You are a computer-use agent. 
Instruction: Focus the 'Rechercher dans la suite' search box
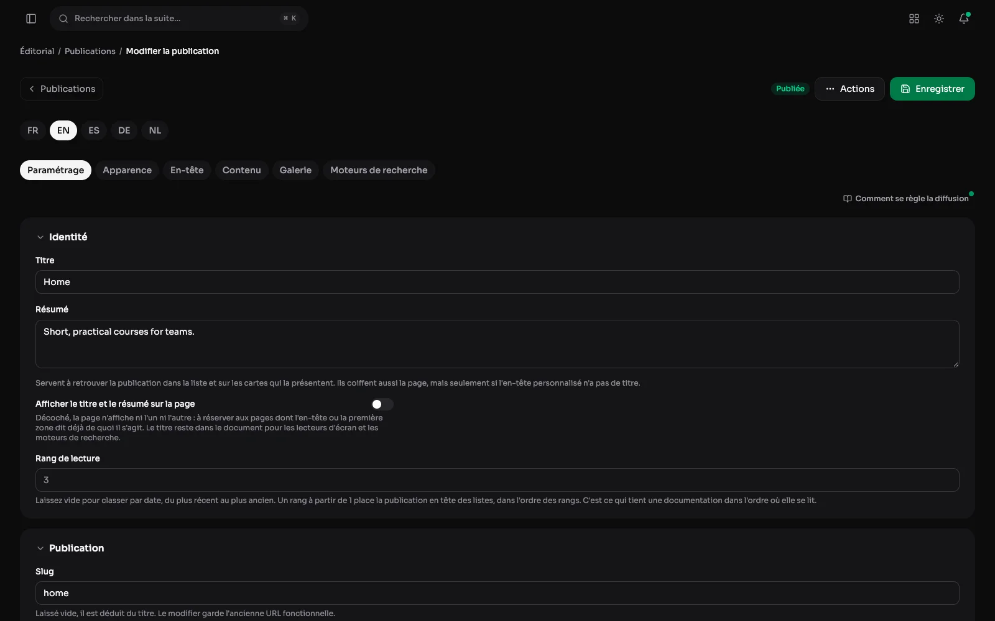point(179,19)
